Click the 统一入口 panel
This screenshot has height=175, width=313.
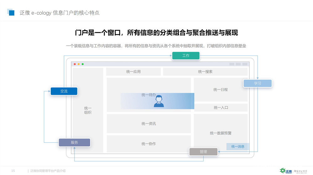pyautogui.click(x=221, y=107)
